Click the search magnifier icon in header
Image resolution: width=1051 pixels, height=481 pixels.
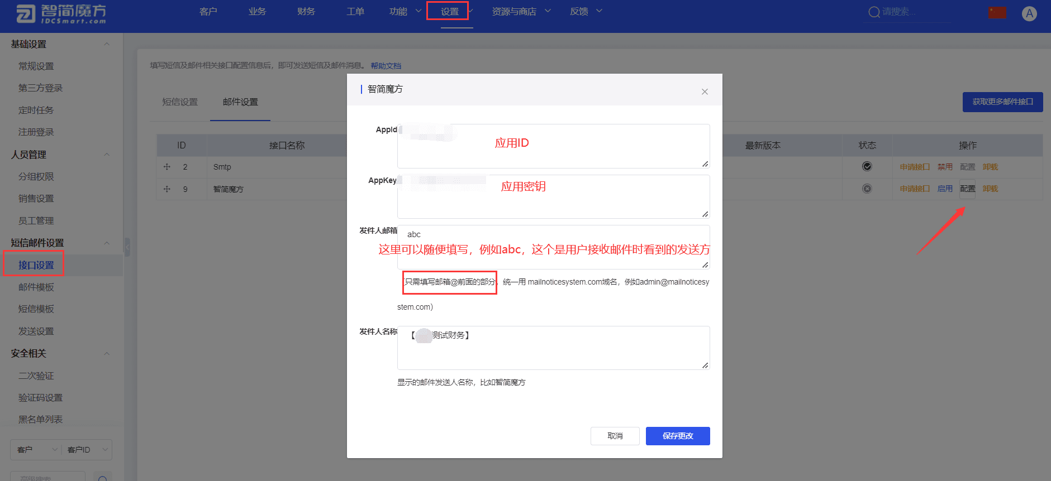(874, 12)
